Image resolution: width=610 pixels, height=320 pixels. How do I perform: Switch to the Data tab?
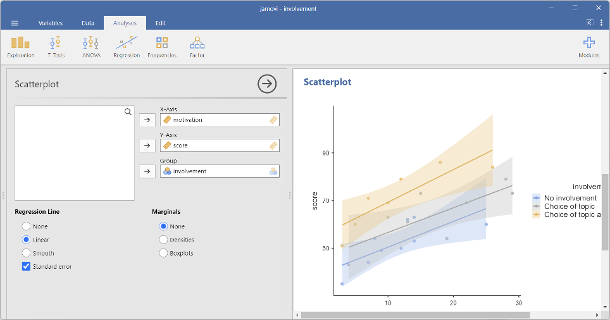[88, 23]
